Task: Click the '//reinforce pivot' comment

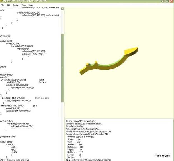Action: [x=42, y=98]
